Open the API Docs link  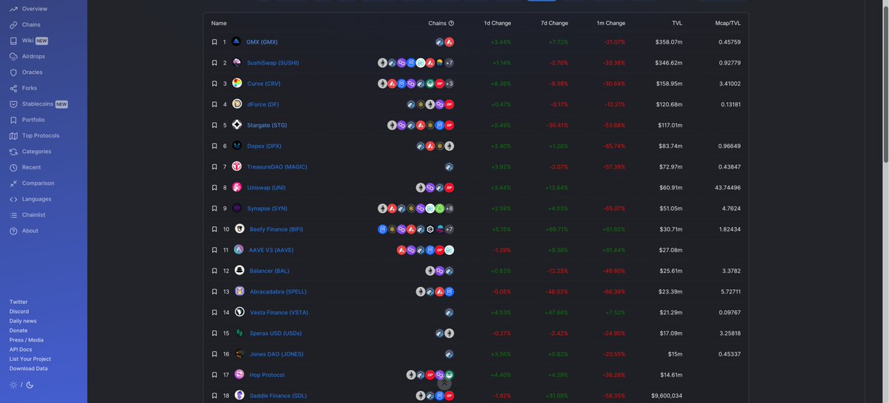pyautogui.click(x=21, y=349)
